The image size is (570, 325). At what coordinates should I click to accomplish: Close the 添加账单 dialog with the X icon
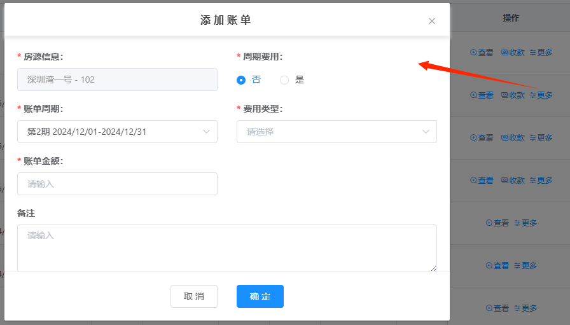coord(432,21)
